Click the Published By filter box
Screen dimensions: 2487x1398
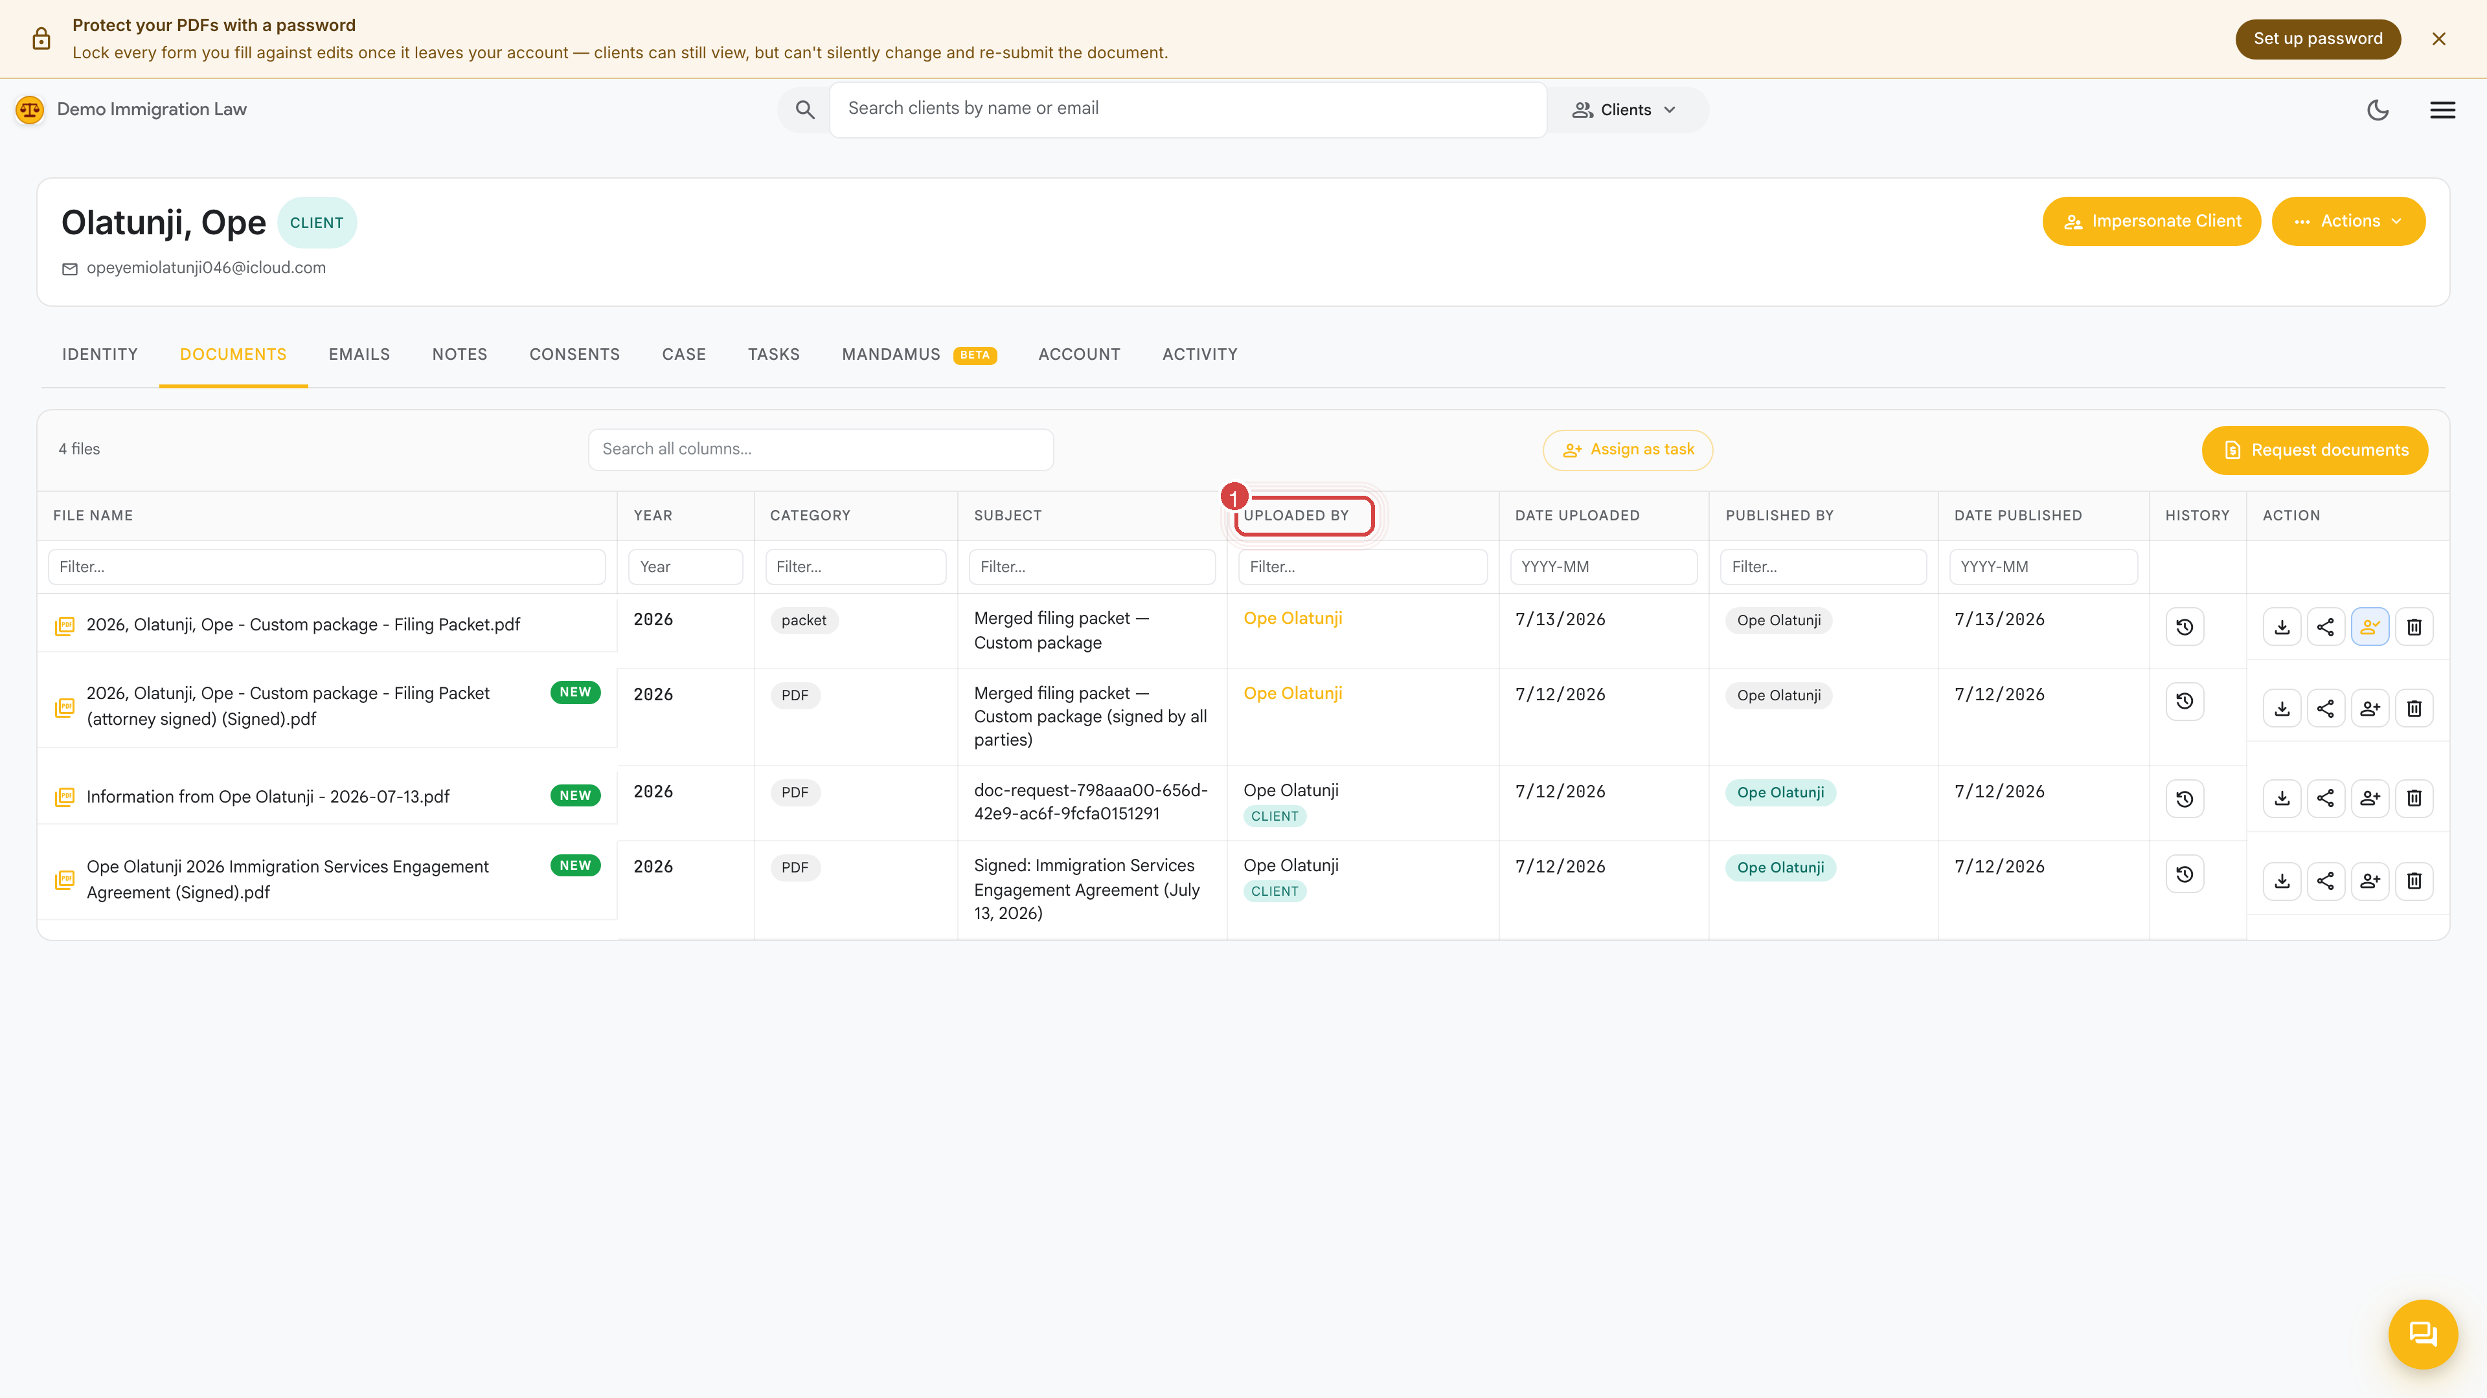[1823, 566]
